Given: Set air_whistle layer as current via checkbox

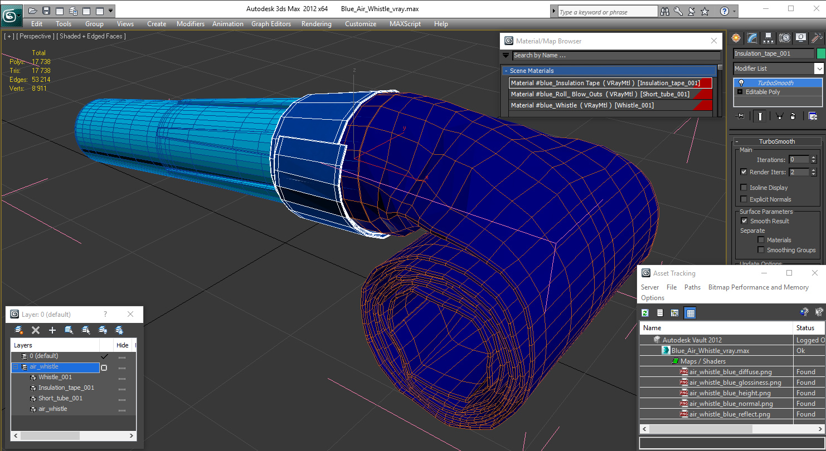Looking at the screenshot, I should click(x=104, y=367).
